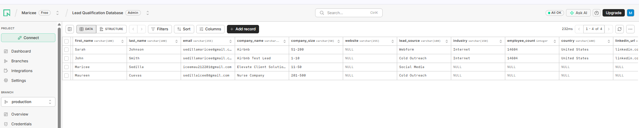Select the iceemau212201@gmail.com cell
This screenshot has width=639, height=128.
coord(208,67)
